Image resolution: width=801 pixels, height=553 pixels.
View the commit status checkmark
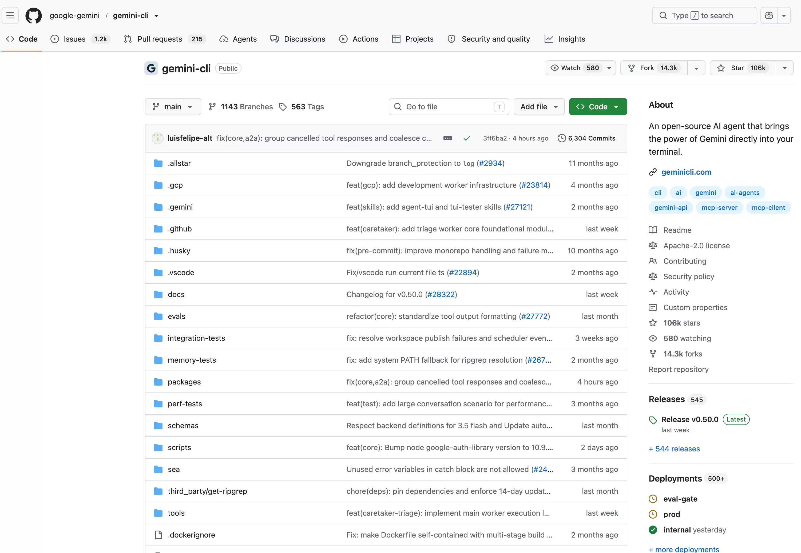coord(467,138)
